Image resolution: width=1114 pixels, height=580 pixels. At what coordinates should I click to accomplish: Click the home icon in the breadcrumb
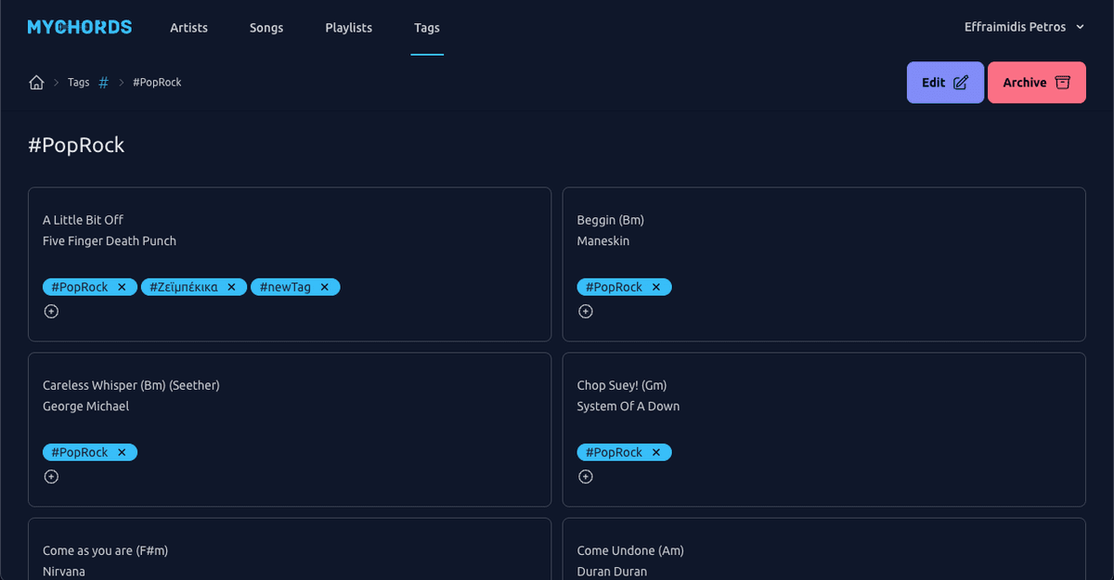[x=35, y=82]
